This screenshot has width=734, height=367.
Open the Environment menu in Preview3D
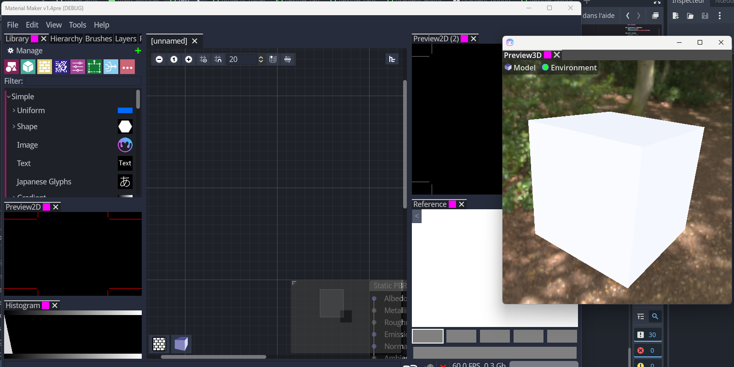(569, 68)
